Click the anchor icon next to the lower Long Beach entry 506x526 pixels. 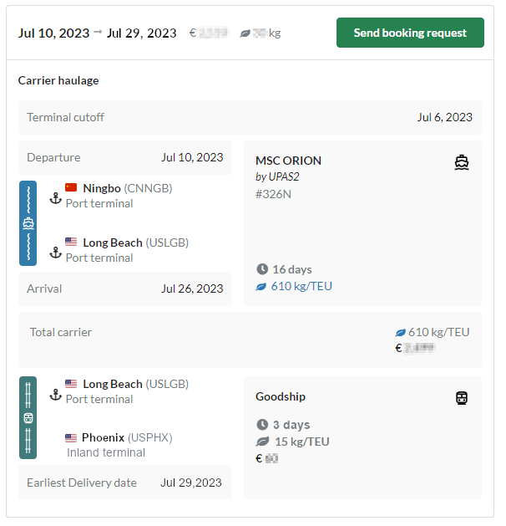(55, 394)
